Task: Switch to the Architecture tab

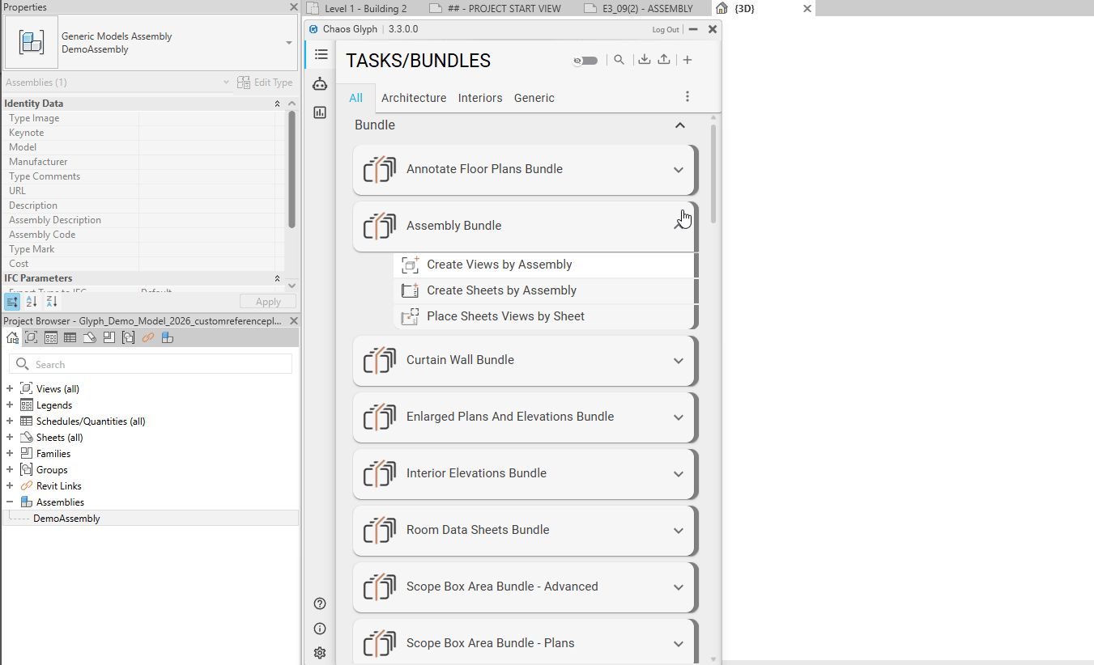Action: pyautogui.click(x=414, y=98)
